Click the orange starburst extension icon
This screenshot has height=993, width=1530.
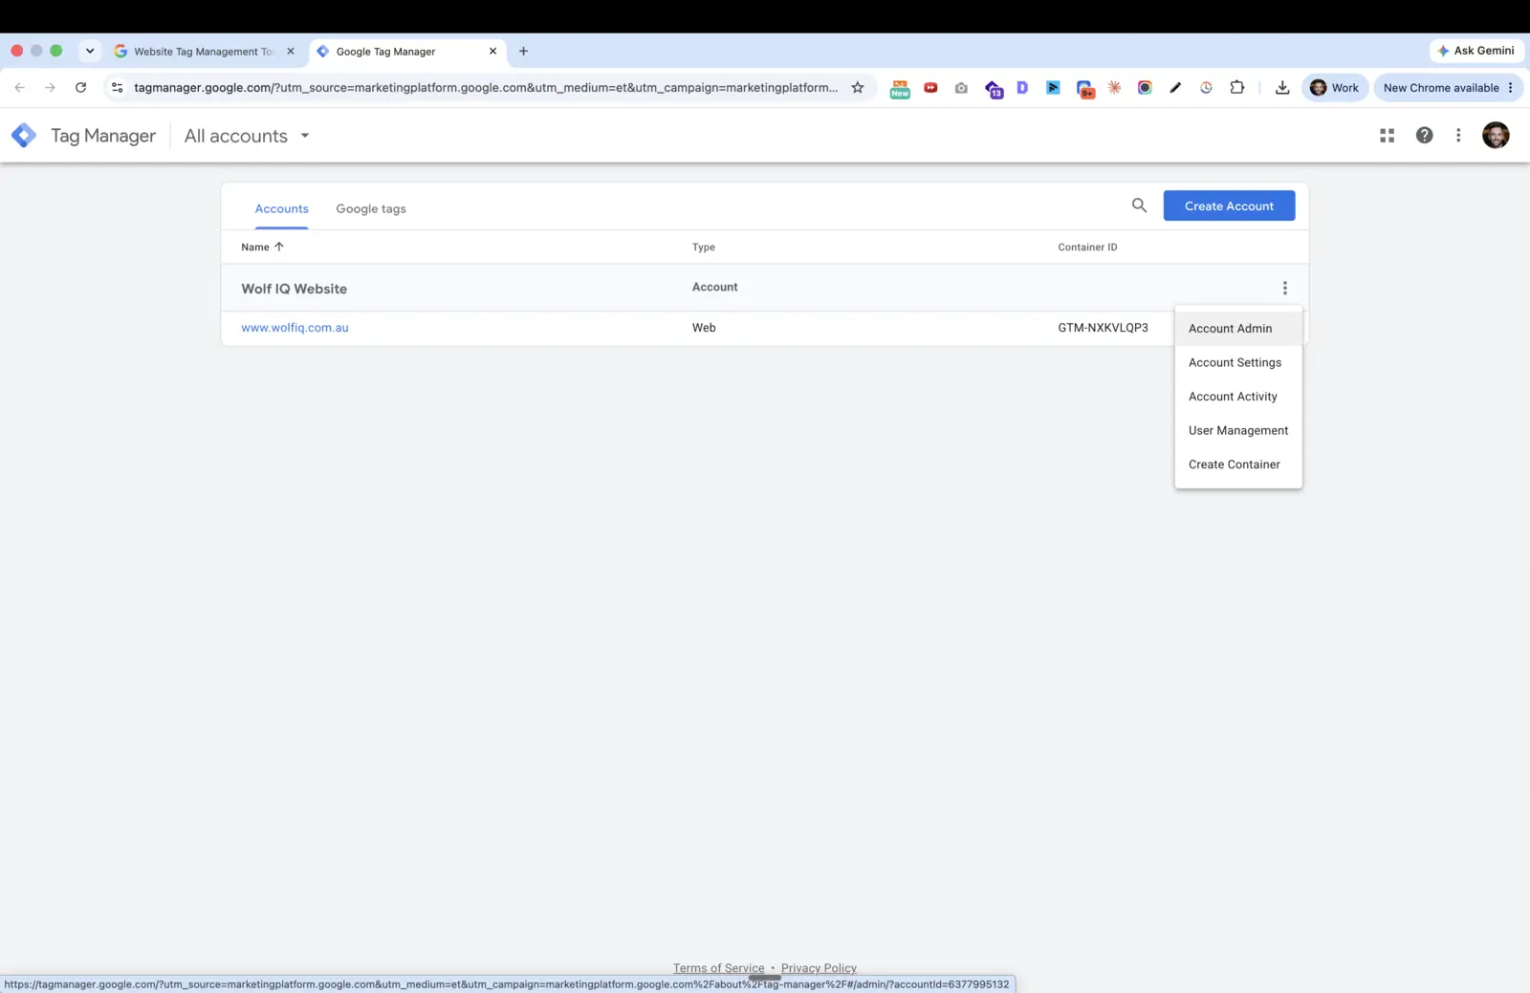tap(1114, 88)
